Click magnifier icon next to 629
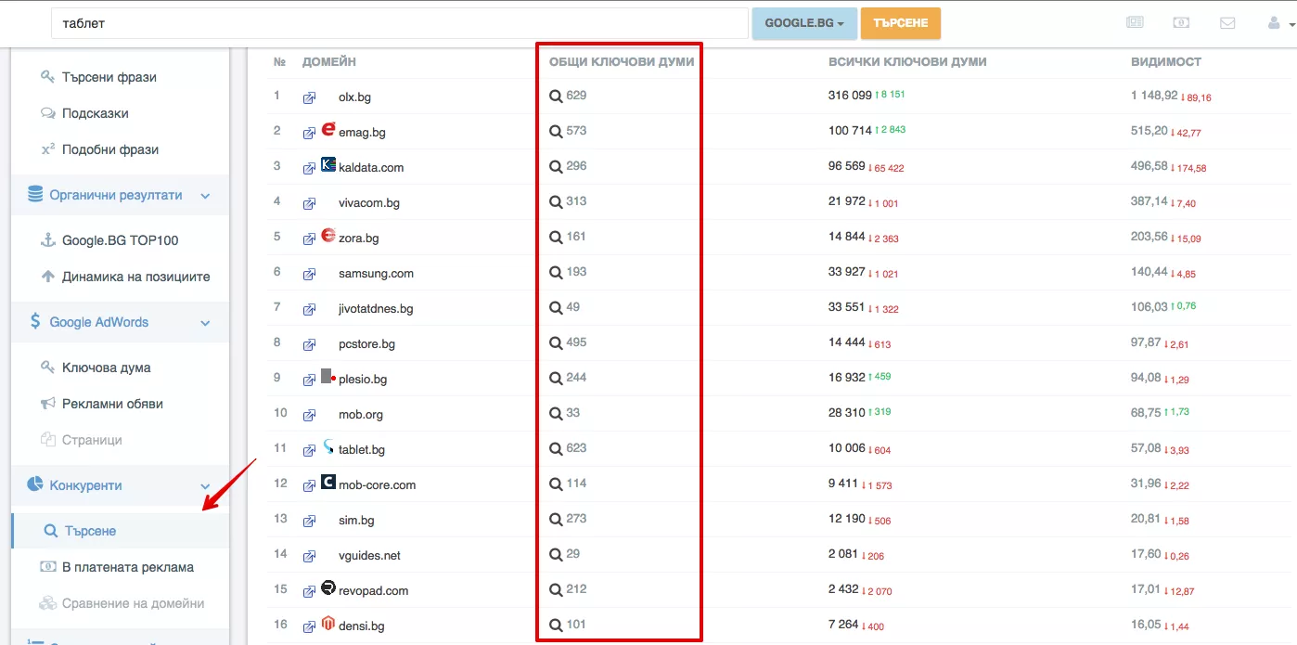The height and width of the screenshot is (645, 1297). [x=556, y=96]
